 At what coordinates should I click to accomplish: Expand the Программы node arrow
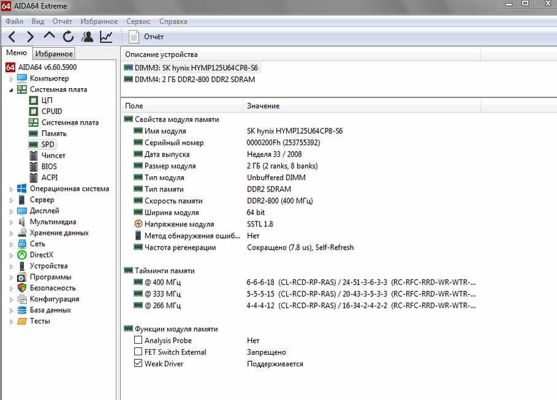tap(11, 278)
